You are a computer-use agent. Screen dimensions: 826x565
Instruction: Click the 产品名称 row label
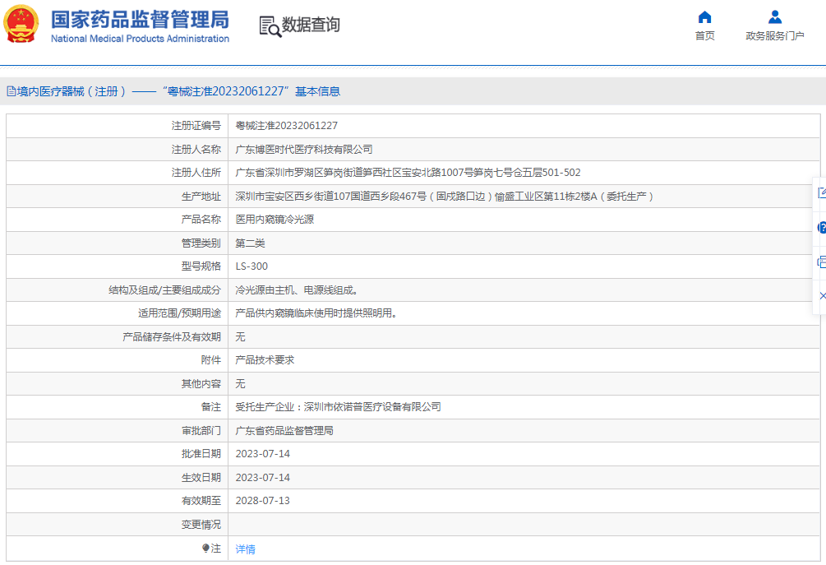click(x=201, y=220)
